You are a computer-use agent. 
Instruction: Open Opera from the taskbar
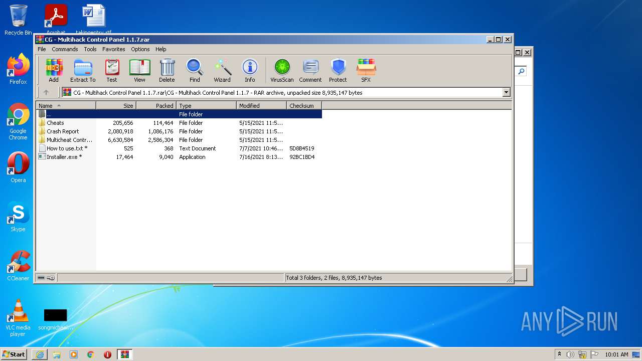[x=107, y=354]
